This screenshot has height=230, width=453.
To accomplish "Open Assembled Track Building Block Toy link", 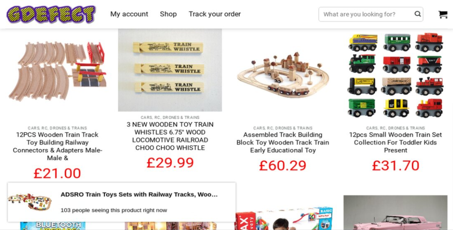I will [282, 143].
